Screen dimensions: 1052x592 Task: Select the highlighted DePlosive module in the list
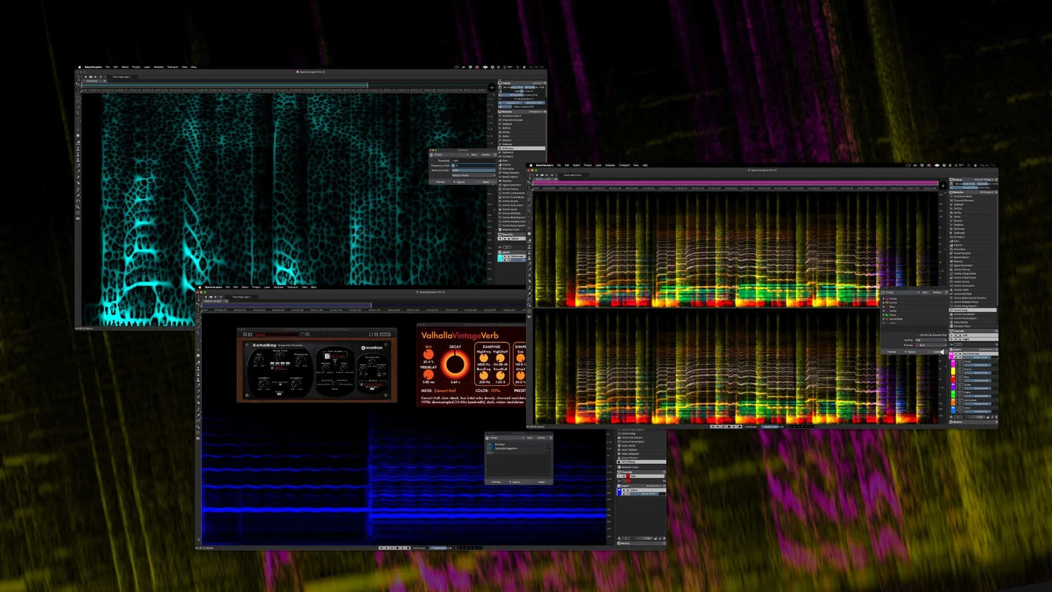click(x=508, y=148)
